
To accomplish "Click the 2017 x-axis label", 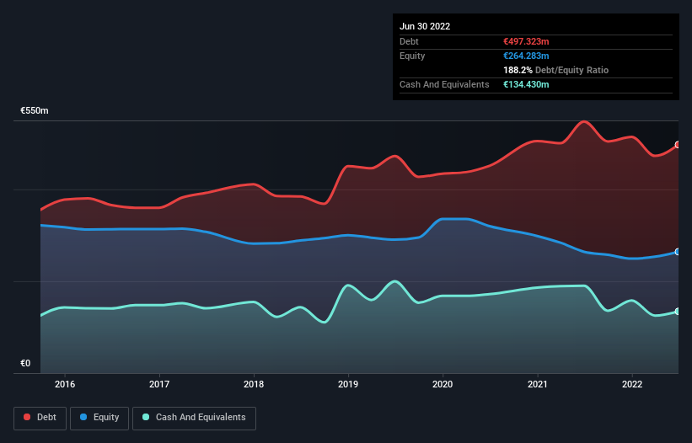I will [x=159, y=384].
